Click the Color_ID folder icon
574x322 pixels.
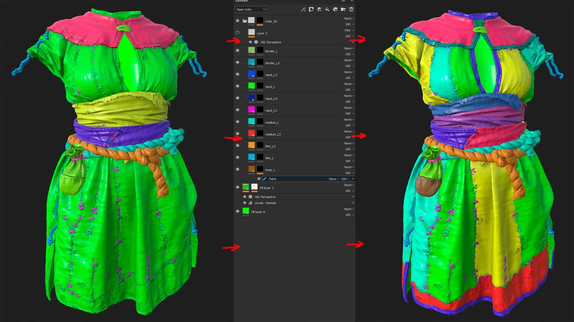245,21
